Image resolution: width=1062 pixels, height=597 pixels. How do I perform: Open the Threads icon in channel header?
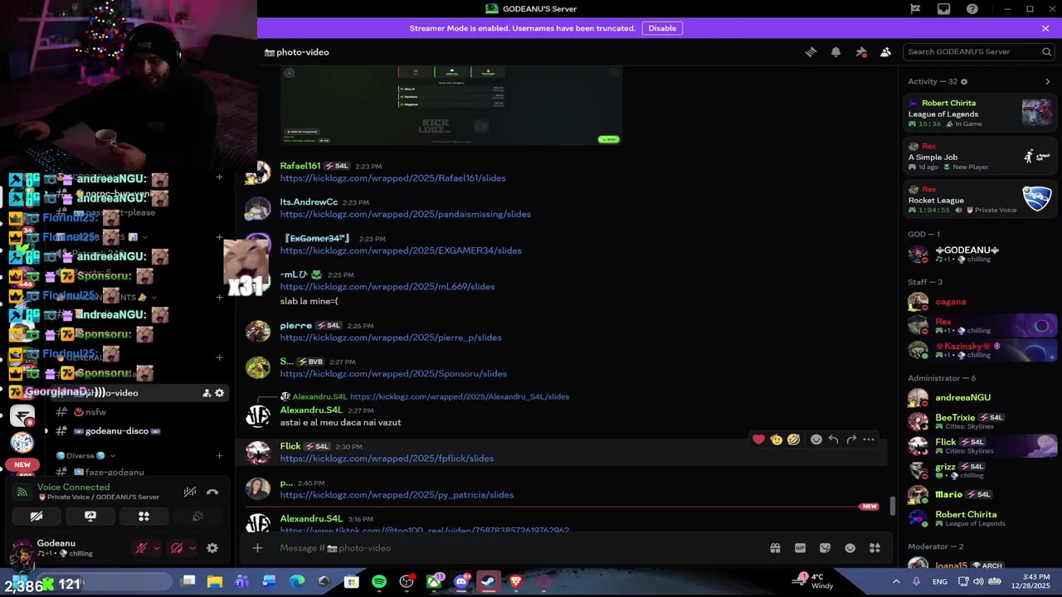[811, 51]
